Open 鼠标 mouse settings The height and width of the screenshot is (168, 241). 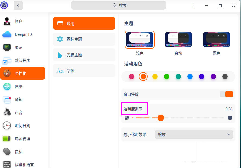click(x=18, y=151)
